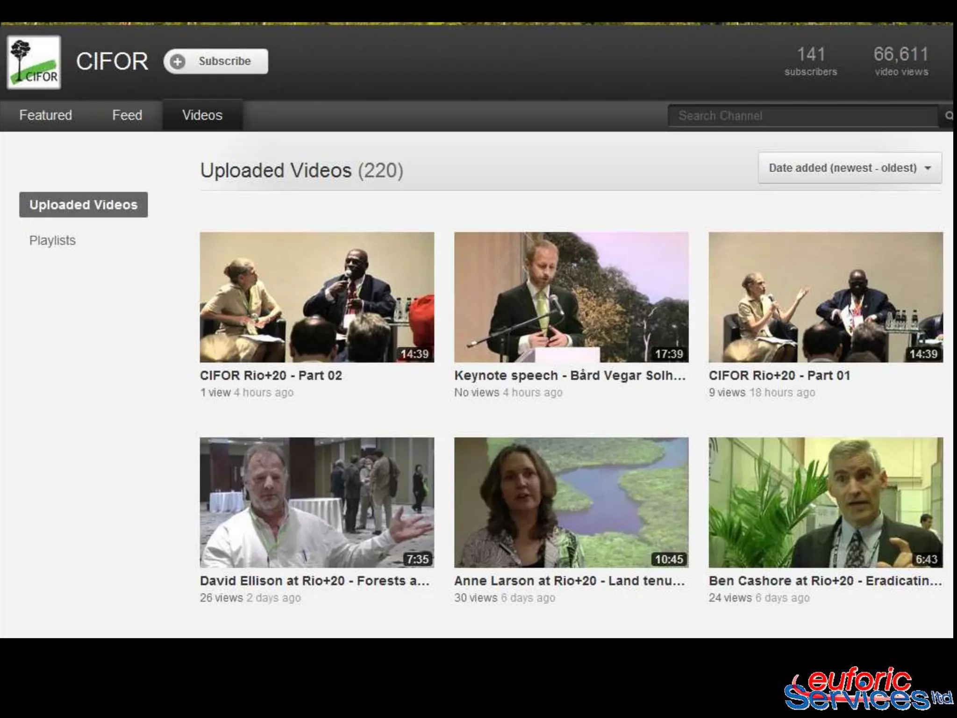Play the Keynote speech video thumbnail

click(x=571, y=297)
